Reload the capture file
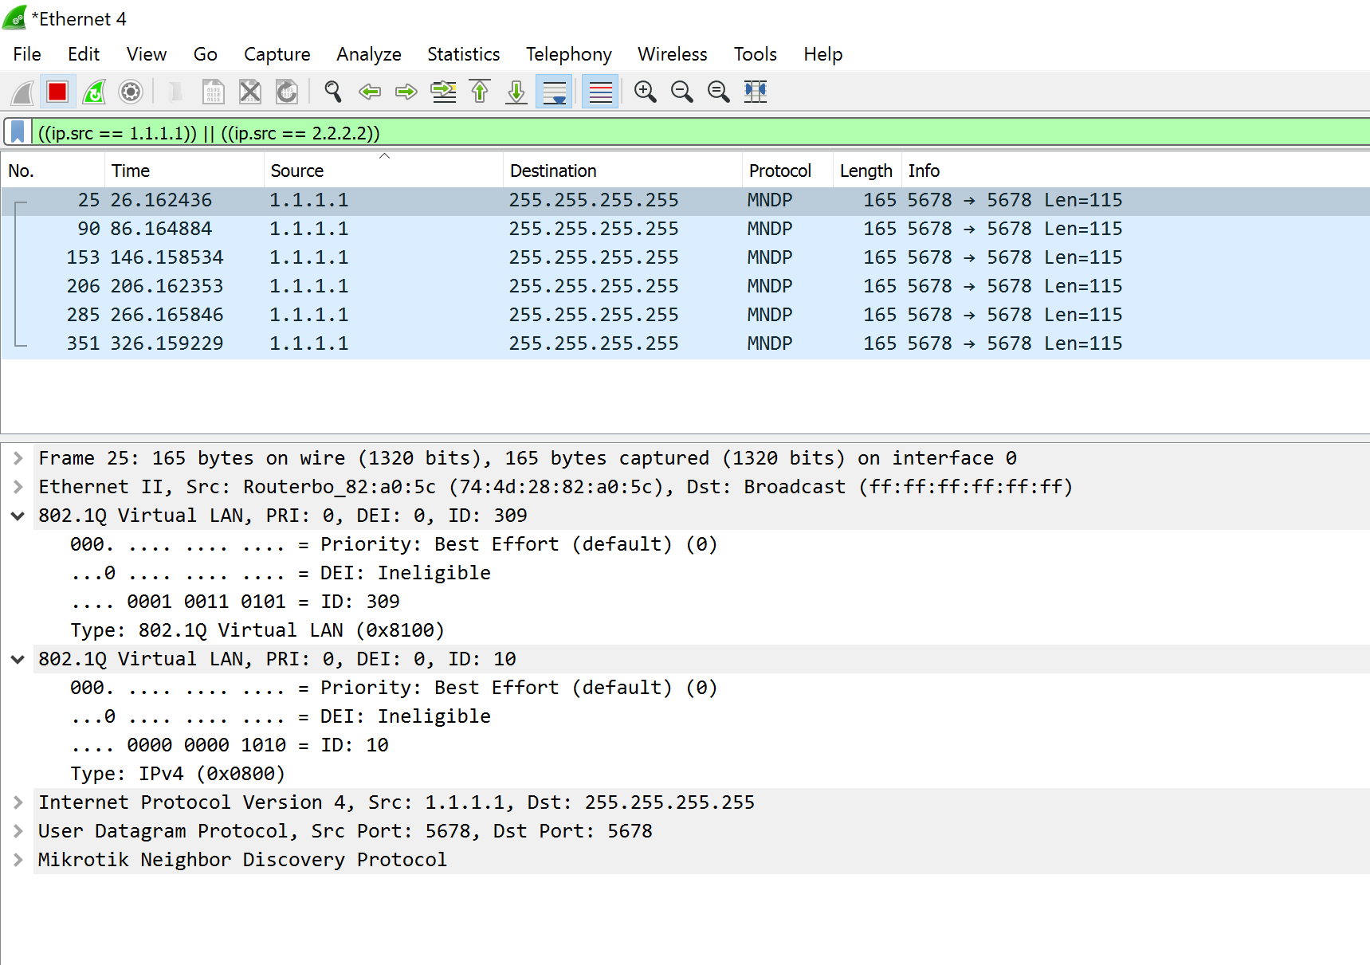The image size is (1370, 965). click(287, 92)
